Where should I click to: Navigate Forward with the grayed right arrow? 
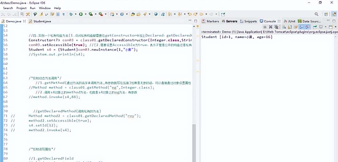[x=211, y=14]
